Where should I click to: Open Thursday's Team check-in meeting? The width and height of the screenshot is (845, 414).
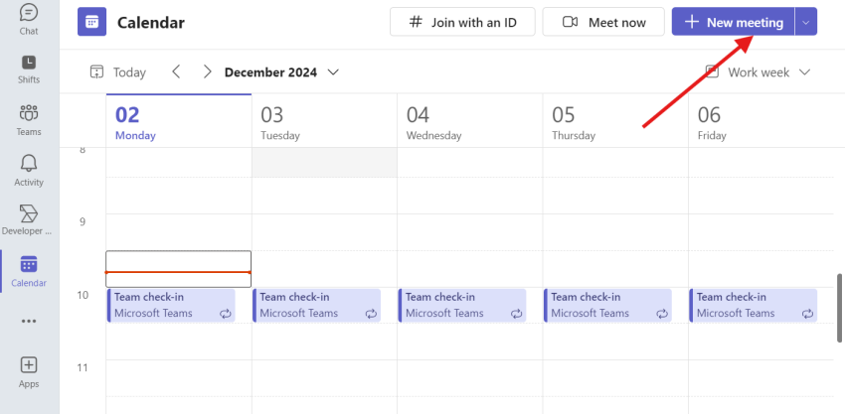(x=607, y=305)
